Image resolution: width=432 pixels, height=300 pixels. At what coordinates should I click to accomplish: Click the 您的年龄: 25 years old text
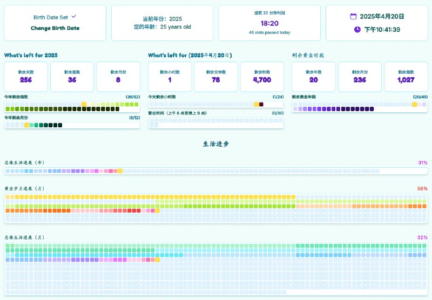tap(162, 27)
